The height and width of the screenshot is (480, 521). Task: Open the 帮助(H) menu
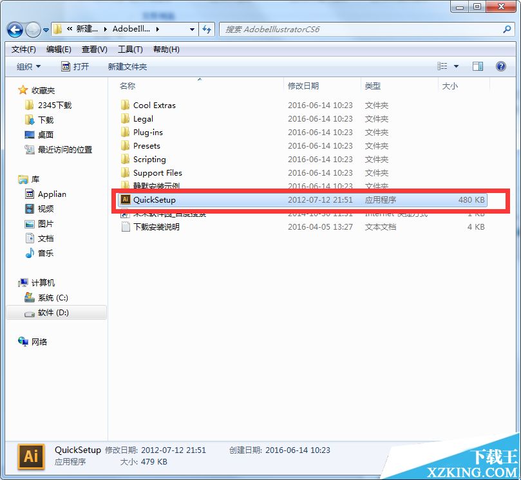(166, 50)
